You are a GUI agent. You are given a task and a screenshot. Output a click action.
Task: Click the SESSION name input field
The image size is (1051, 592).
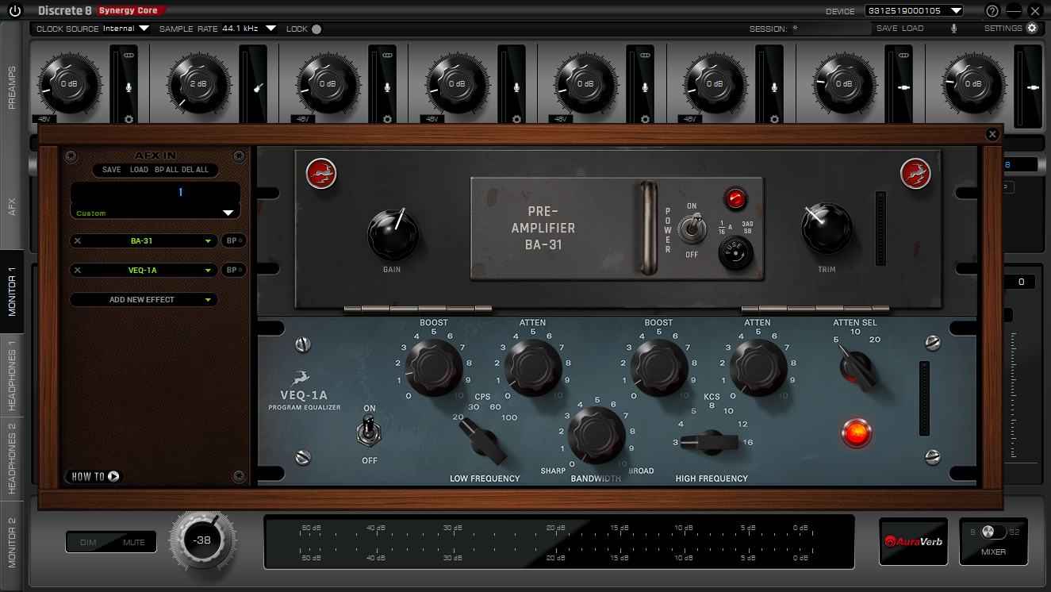point(830,29)
